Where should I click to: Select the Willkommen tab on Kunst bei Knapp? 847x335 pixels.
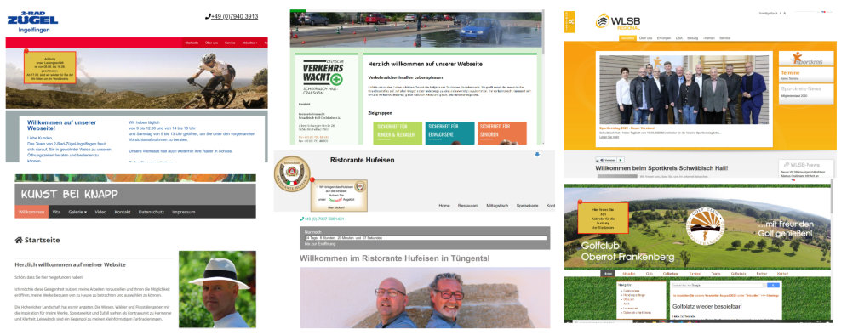click(31, 212)
